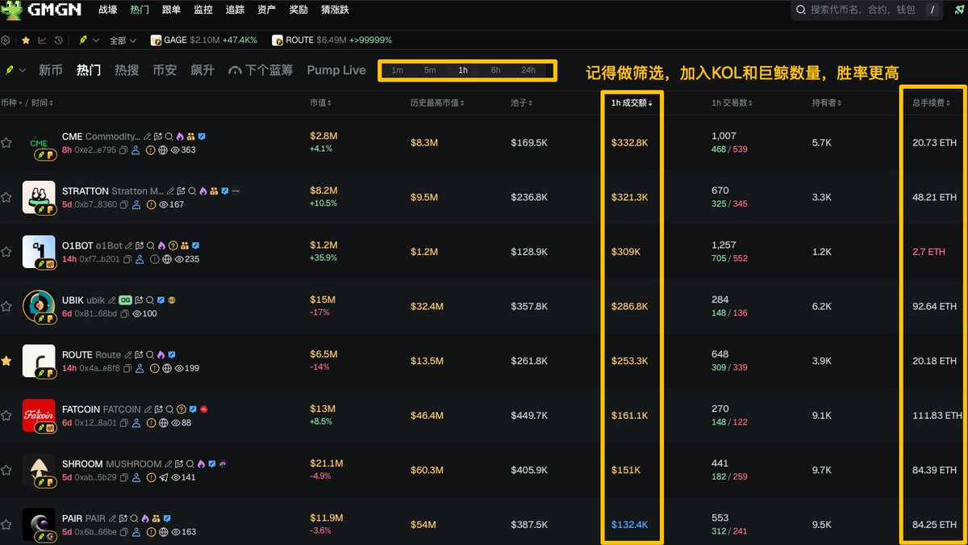Open the ROUTE ticker link in top bar

332,40
